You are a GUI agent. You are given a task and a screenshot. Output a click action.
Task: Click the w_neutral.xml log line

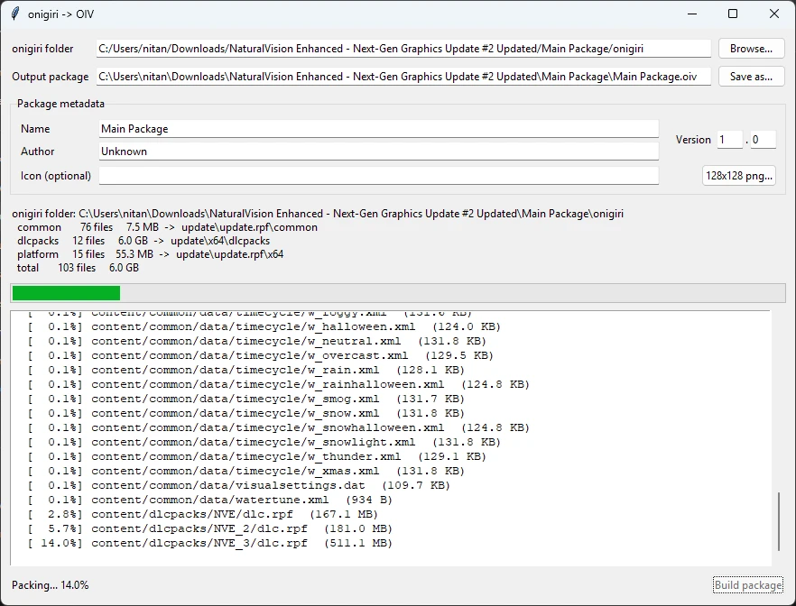(257, 341)
